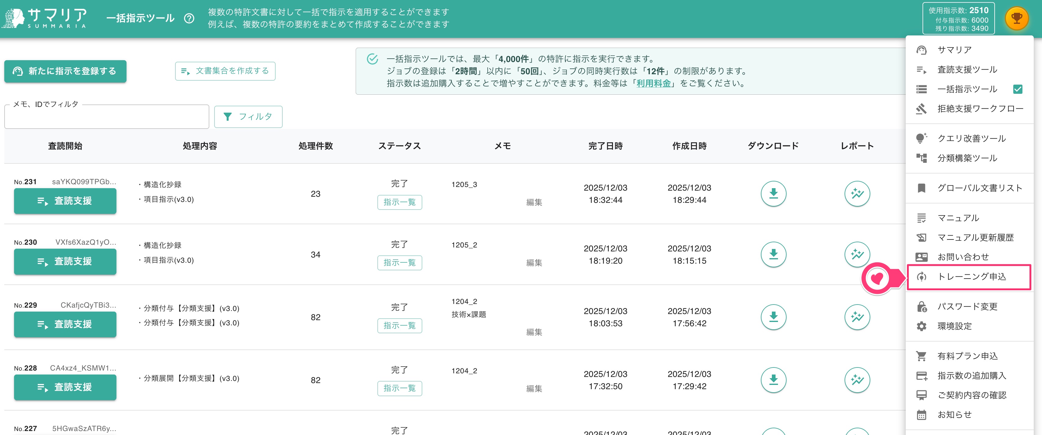Open 指示一覧 for job No.228
This screenshot has height=435, width=1042.
coord(399,388)
